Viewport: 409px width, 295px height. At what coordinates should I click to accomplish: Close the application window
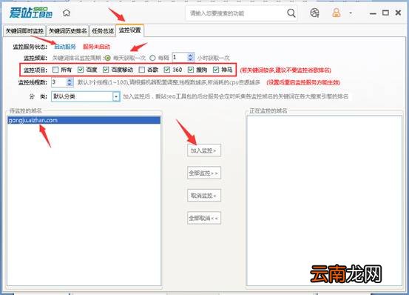pyautogui.click(x=398, y=13)
